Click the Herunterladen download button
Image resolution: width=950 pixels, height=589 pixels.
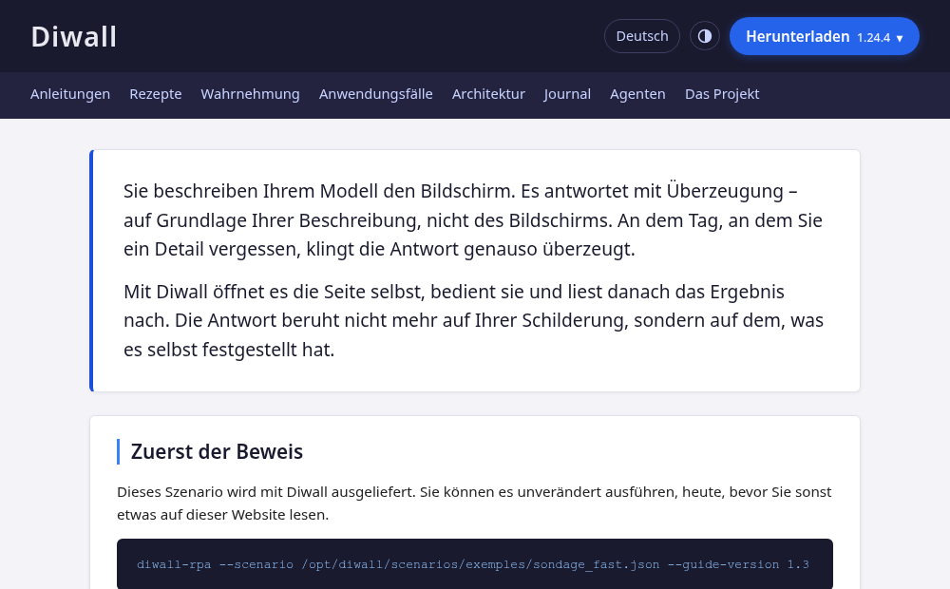pyautogui.click(x=824, y=36)
